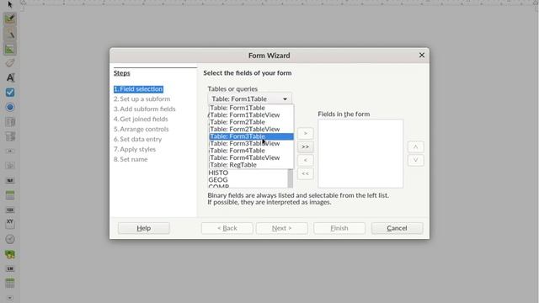Viewport: 539px width, 303px height.
Task: Select the arrow selection tool
Action: point(10,4)
